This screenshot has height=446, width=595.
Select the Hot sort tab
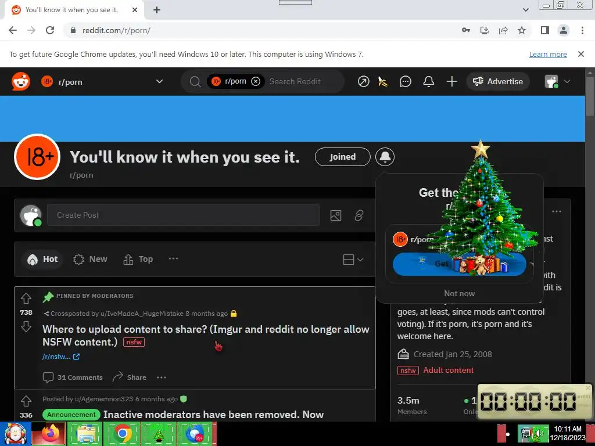pyautogui.click(x=42, y=260)
